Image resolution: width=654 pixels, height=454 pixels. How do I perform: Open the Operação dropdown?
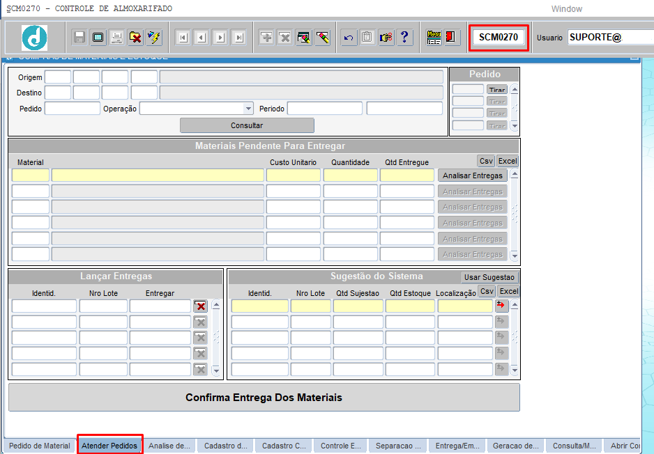pos(248,109)
